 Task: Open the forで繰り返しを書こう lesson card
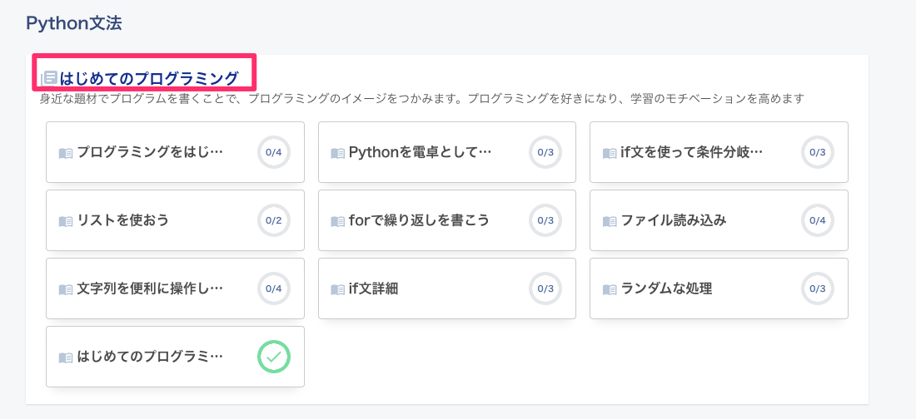(x=447, y=220)
